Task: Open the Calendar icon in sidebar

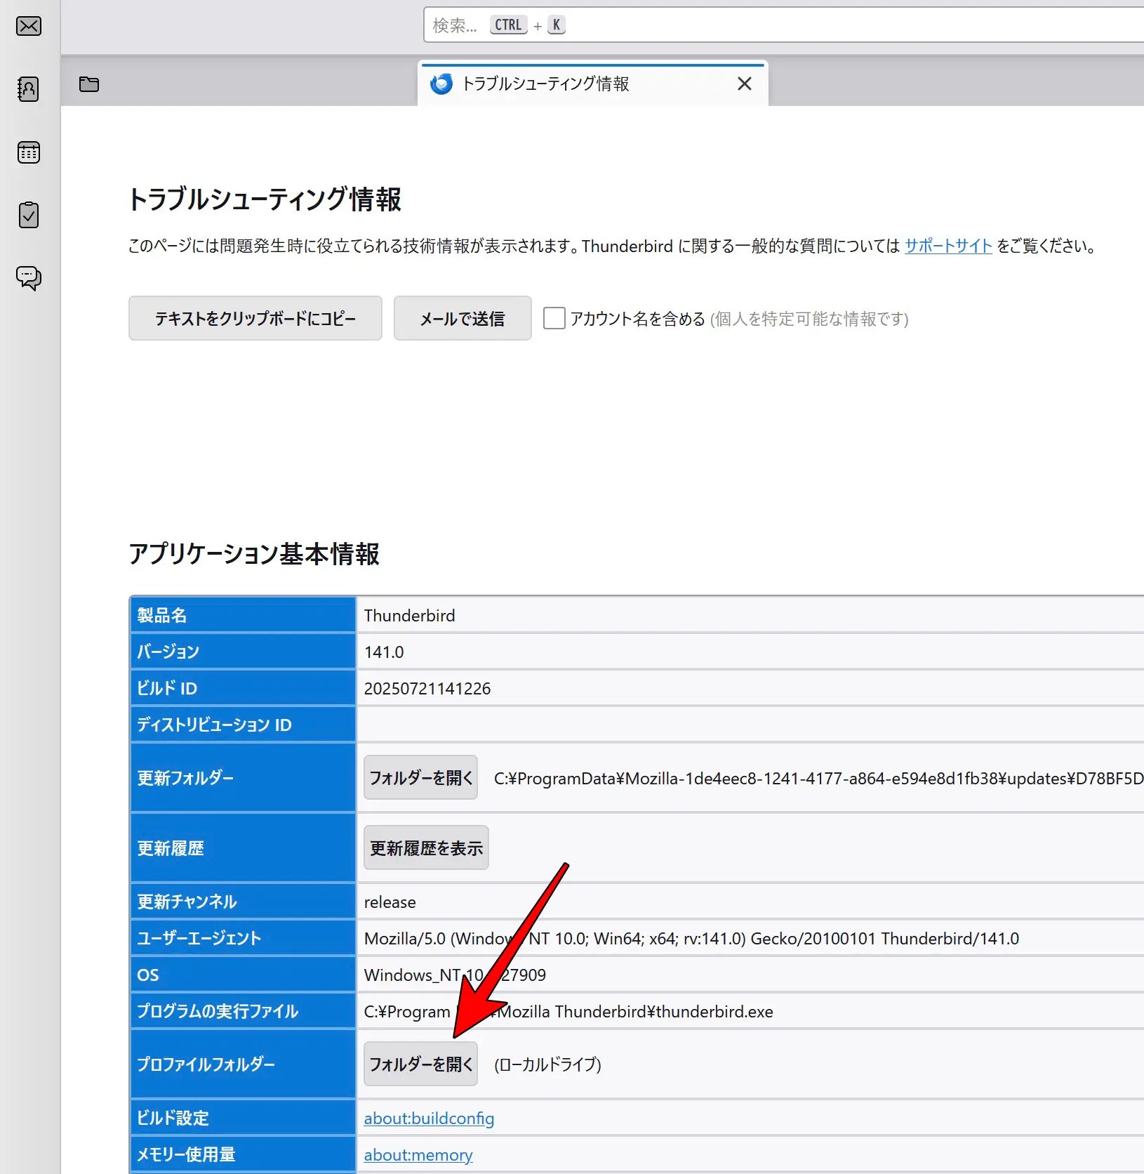Action: [29, 152]
